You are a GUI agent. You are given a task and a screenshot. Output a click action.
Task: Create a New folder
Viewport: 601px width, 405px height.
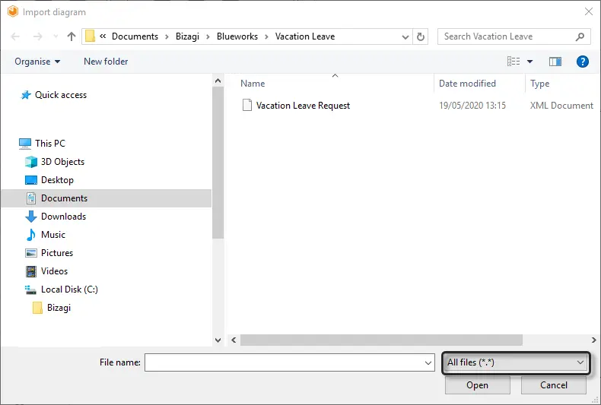click(106, 62)
